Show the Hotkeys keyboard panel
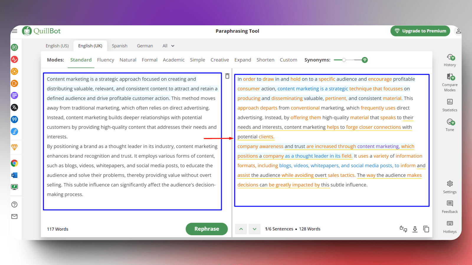 pos(450,227)
